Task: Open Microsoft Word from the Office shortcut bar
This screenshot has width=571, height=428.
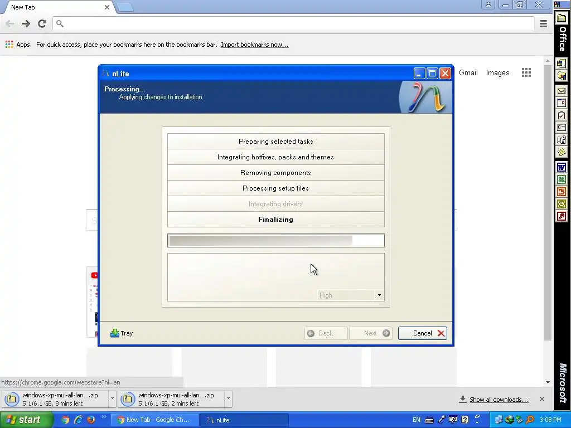Action: pos(561,167)
